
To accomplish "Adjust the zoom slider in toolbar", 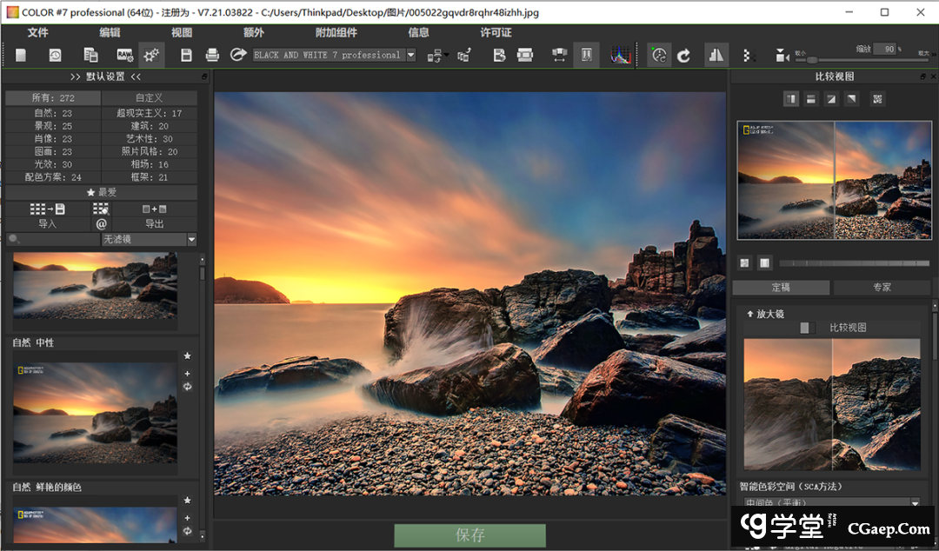I will (x=812, y=60).
